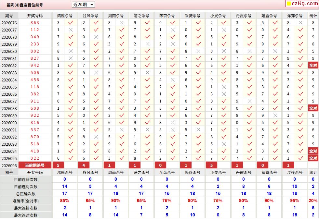Click 全对 badge in row 2026095
The width and height of the screenshot is (319, 219).
coord(313,158)
